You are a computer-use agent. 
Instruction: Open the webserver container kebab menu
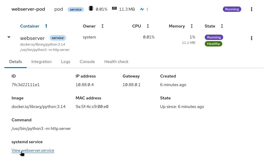tap(252, 38)
